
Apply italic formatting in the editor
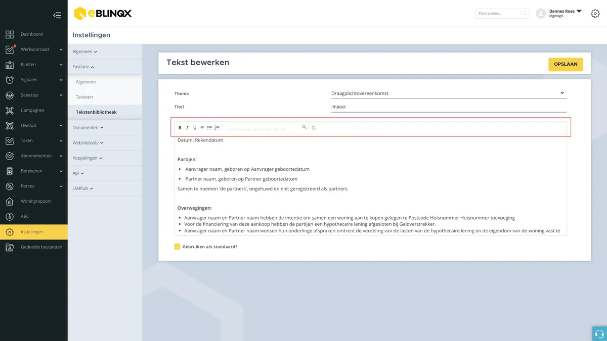(x=187, y=128)
